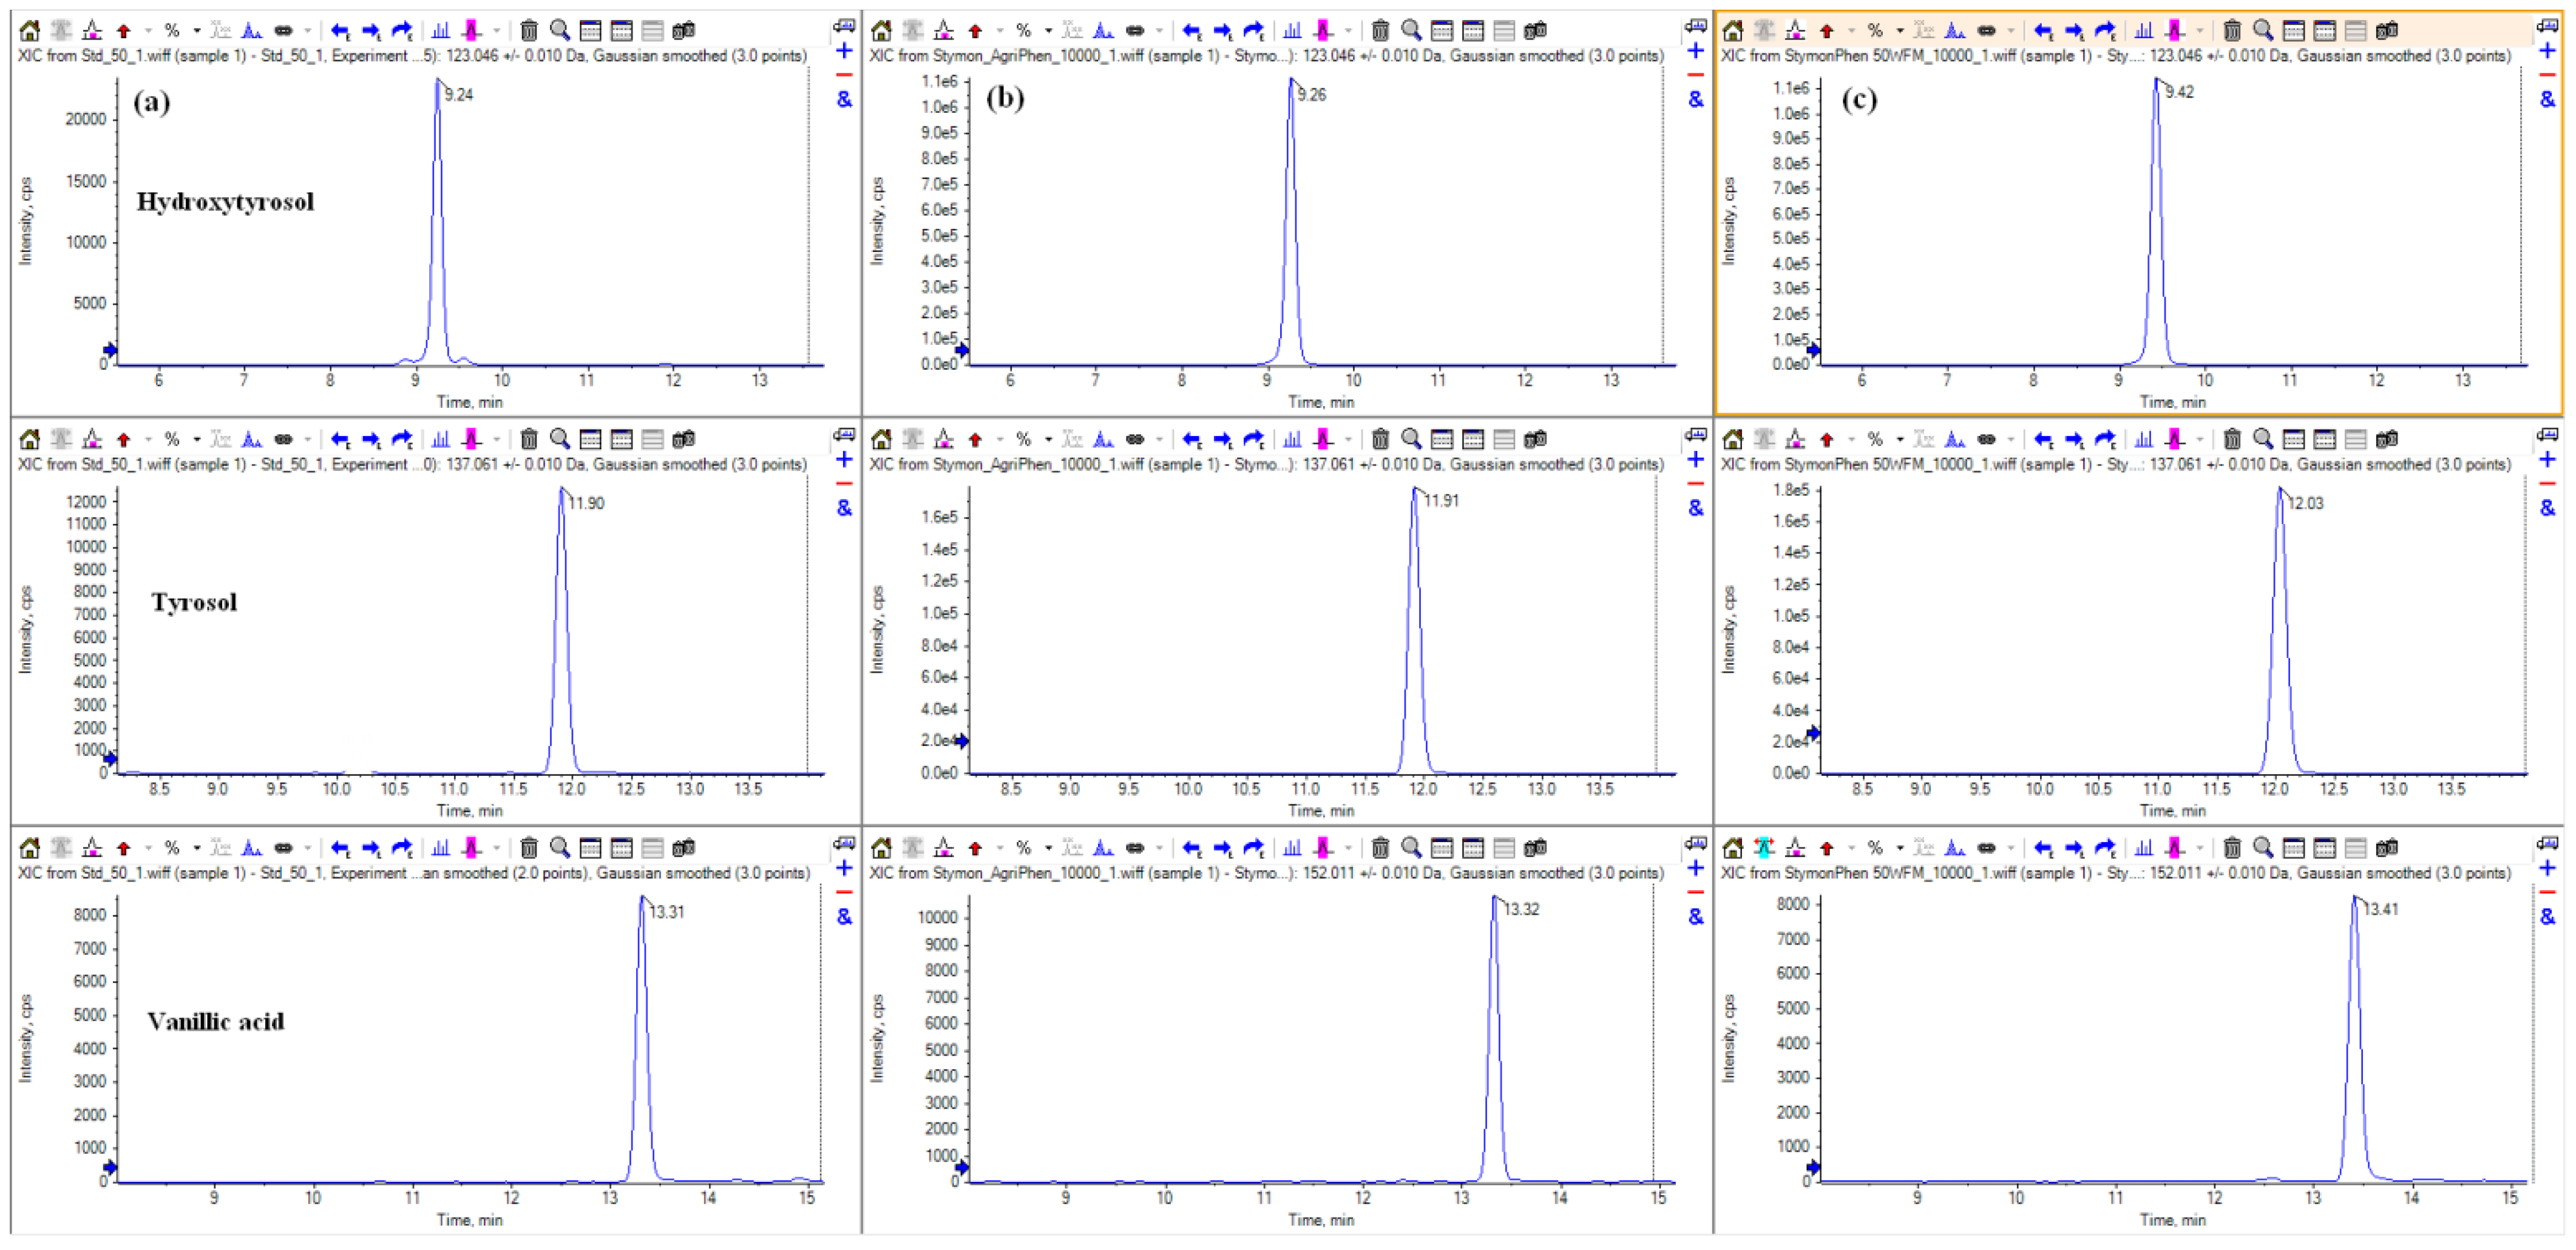This screenshot has width=2576, height=1250.
Task: Toggle the XIC extraction icon in panel (c)
Action: tap(1925, 30)
